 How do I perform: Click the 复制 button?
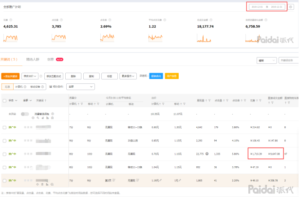[x=92, y=76]
